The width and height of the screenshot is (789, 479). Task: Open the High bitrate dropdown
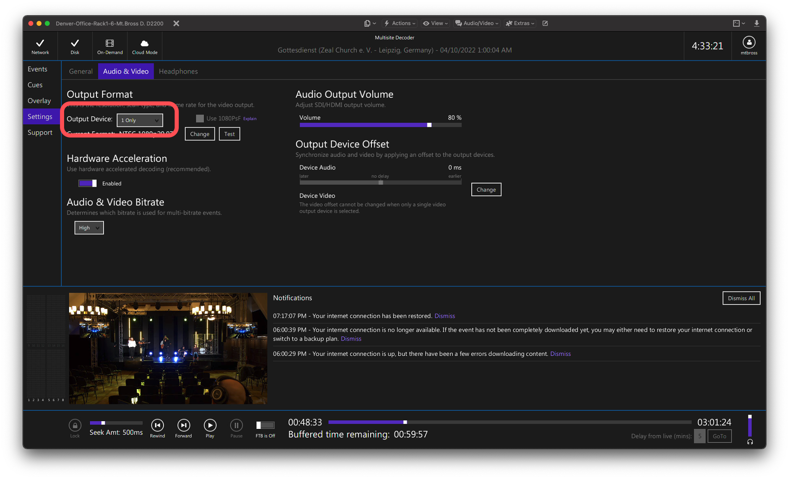[x=89, y=227]
